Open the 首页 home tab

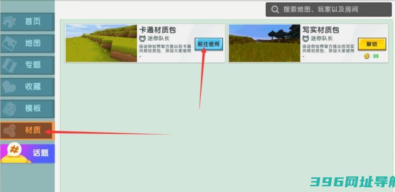(x=27, y=22)
